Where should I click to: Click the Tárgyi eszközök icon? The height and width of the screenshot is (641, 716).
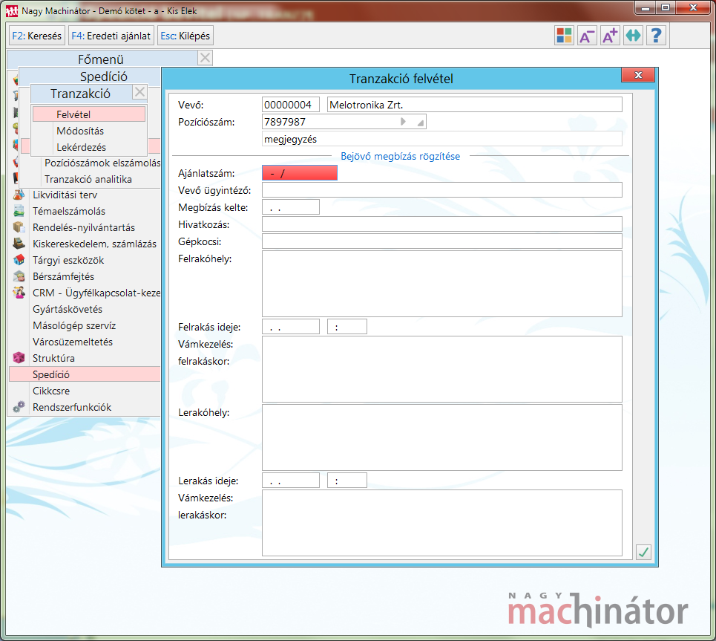click(x=19, y=260)
